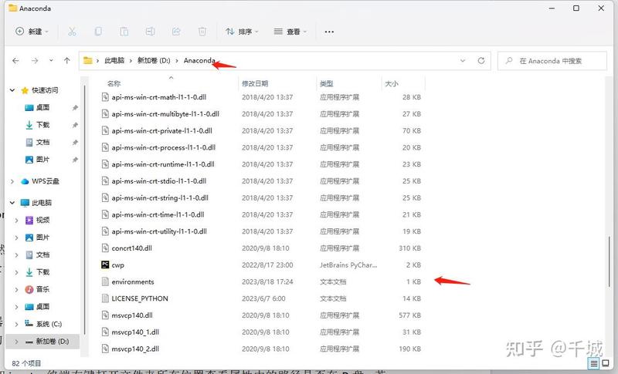Click the PyCharm icon of cwp

point(105,264)
